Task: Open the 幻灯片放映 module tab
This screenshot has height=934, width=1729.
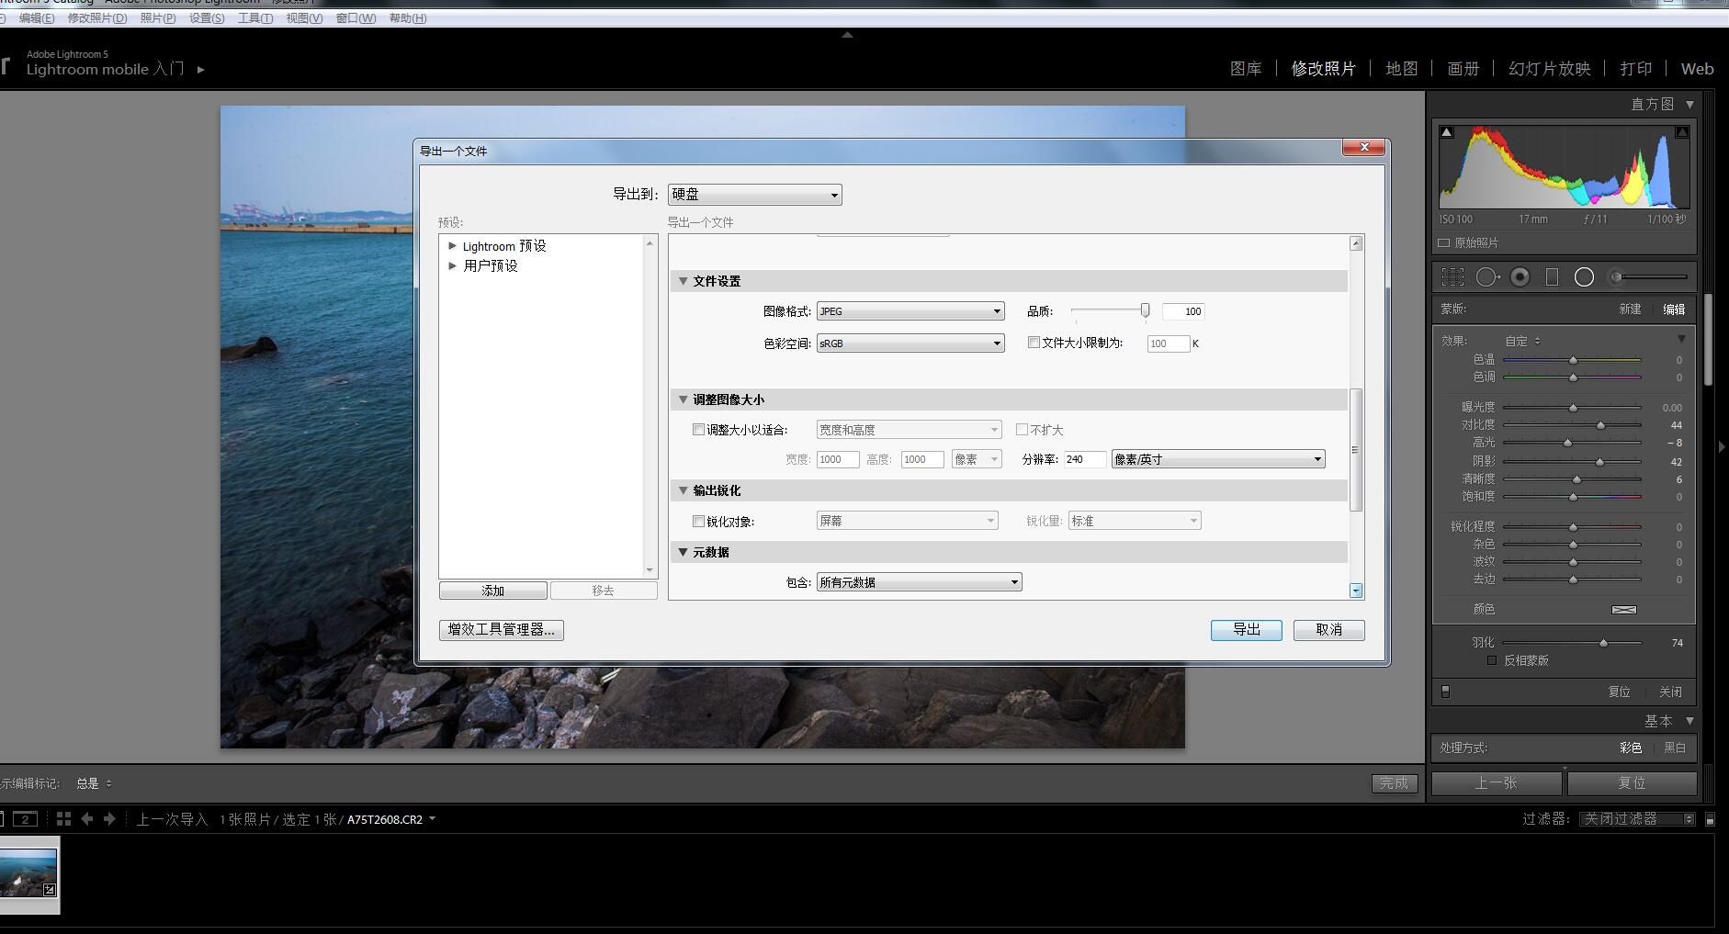Action: [x=1549, y=69]
